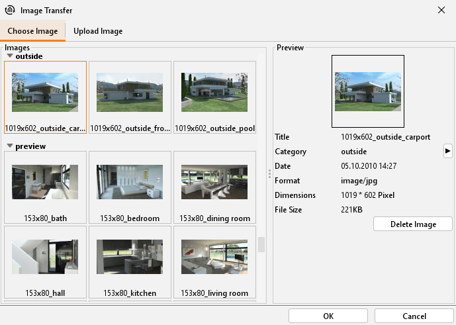Collapse the outside category group

click(10, 57)
